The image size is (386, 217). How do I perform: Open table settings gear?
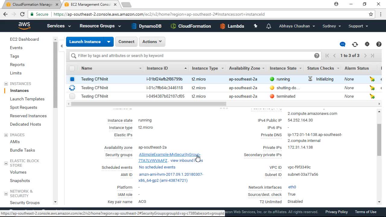[x=367, y=44]
